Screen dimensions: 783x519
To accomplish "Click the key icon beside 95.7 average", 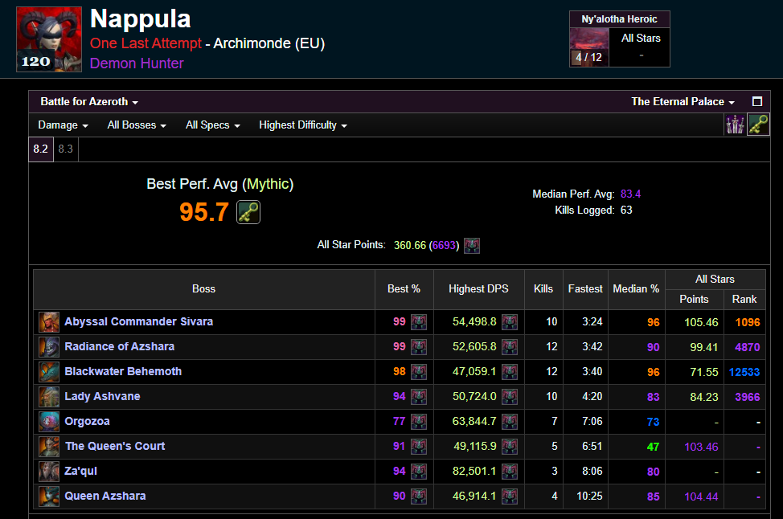I will pyautogui.click(x=248, y=212).
